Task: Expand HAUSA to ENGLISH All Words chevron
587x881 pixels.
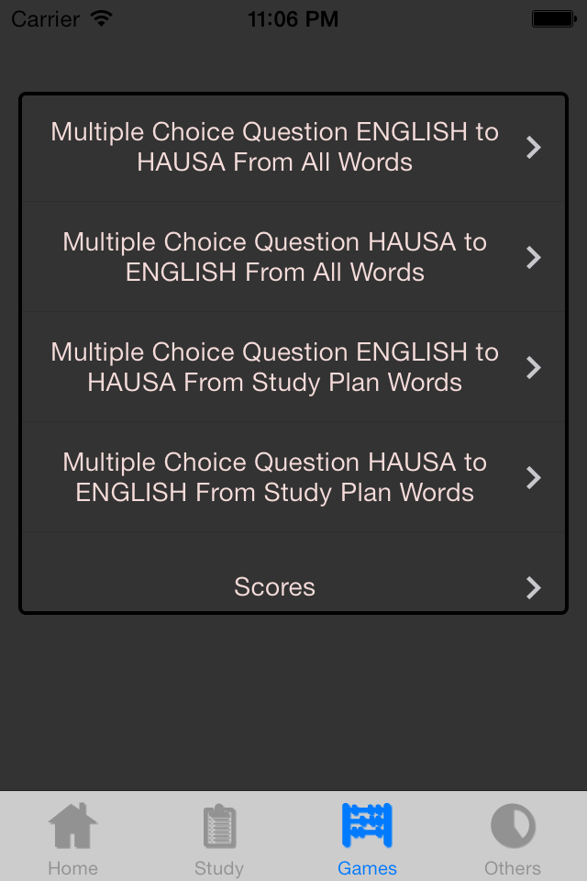Action: [533, 257]
